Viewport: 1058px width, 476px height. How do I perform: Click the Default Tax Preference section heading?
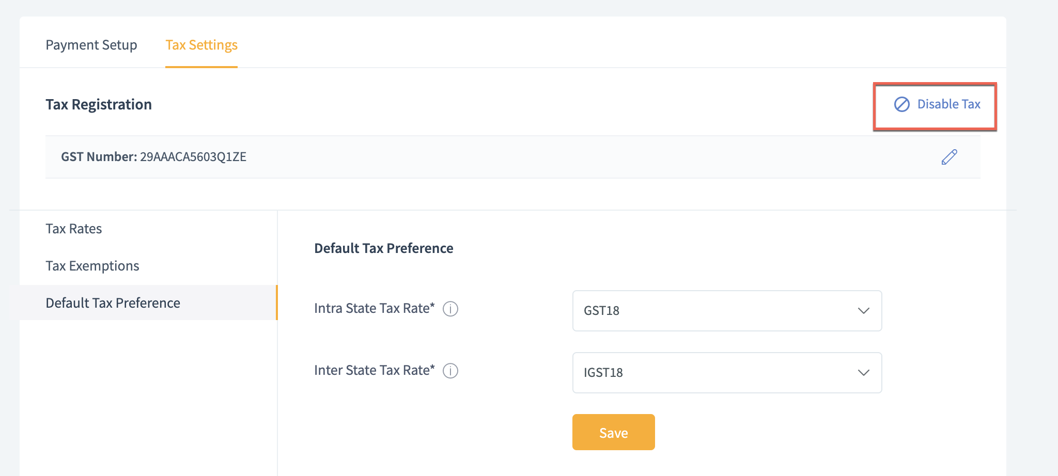(383, 248)
